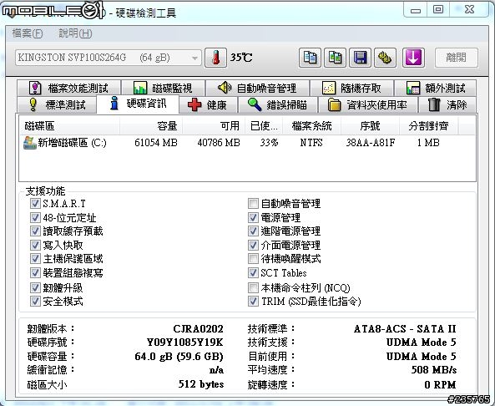Toggle the 寫入快取 checkbox
495x406 pixels.
coord(35,245)
